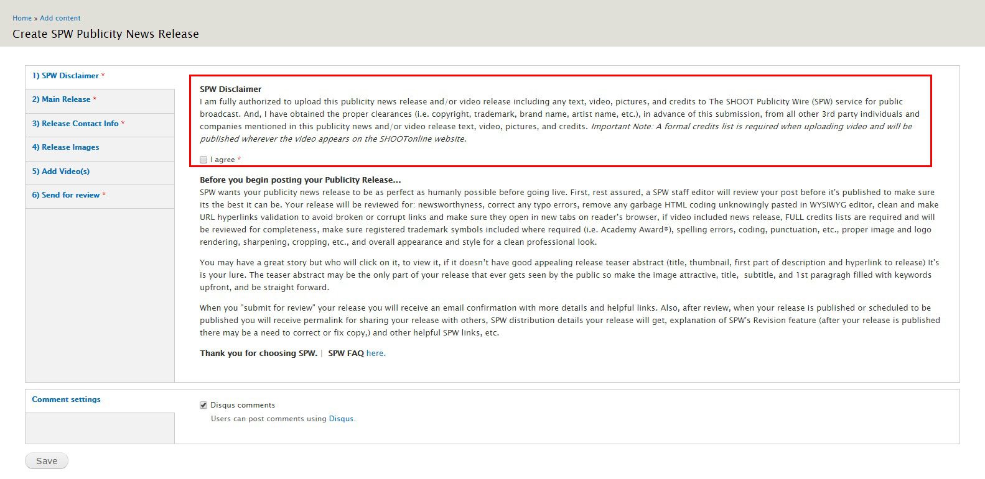Click 'Before you begin posting your Publicity Release...' heading
This screenshot has height=479, width=985.
coord(301,180)
